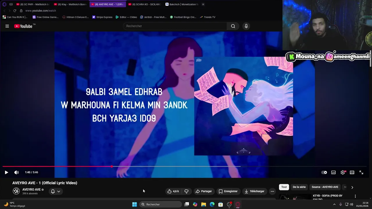Focus the YouTube Rechercher search field

click(x=175, y=26)
